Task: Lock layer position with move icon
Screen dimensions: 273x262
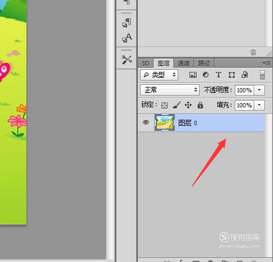Action: pyautogui.click(x=188, y=105)
